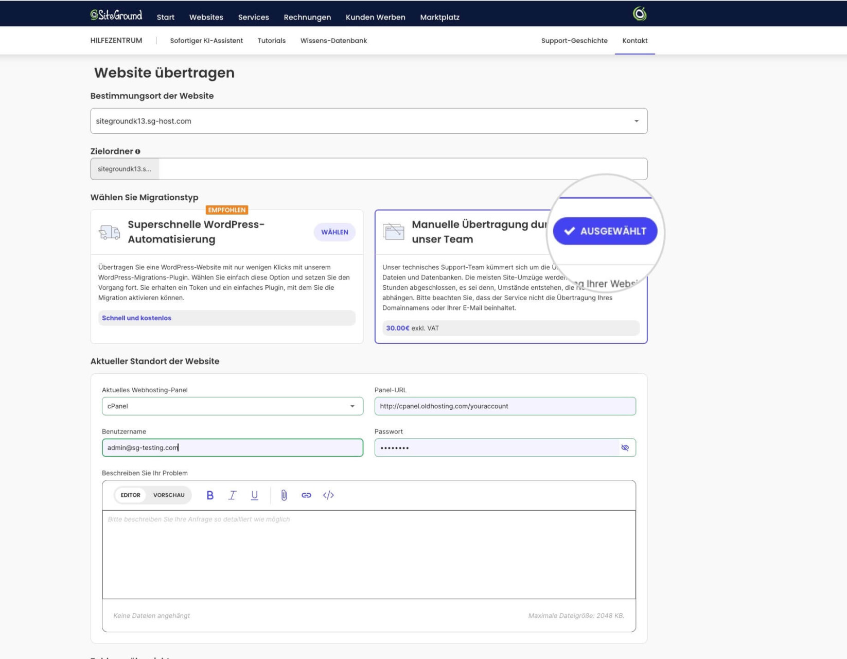Image resolution: width=847 pixels, height=659 pixels.
Task: Click the 'Schnell und kostenlos' label
Action: 136,318
